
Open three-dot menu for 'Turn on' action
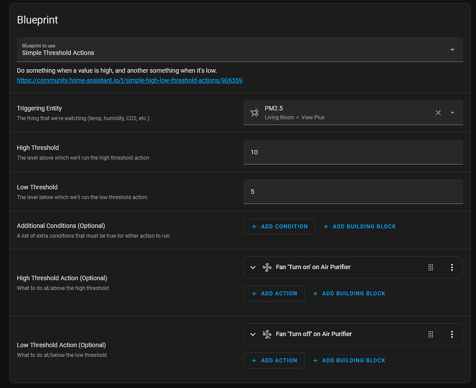[x=452, y=267]
